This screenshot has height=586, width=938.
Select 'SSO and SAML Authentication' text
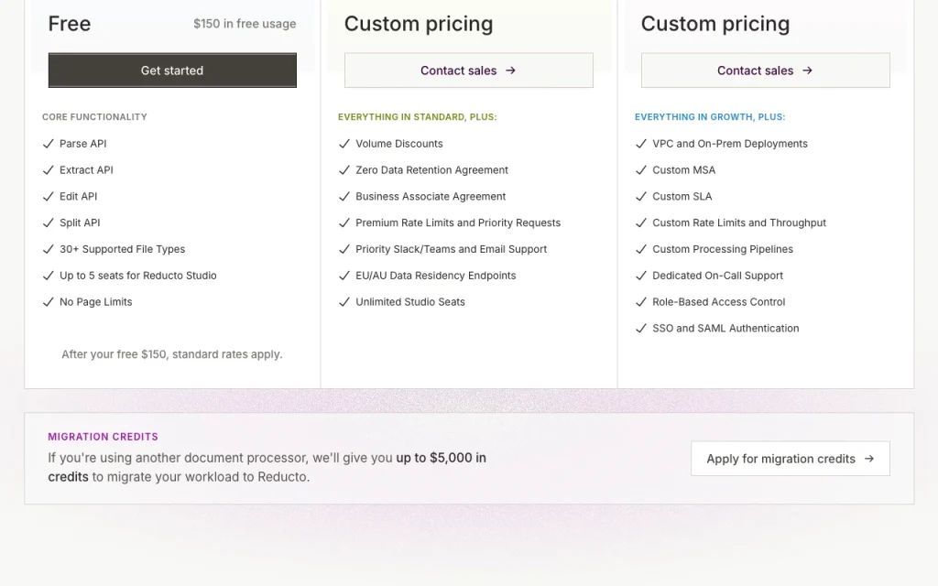point(725,328)
